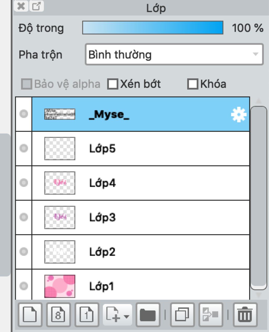Image resolution: width=269 pixels, height=332 pixels.
Task: Detach the Lớp panel with pop-out icon
Action: pyautogui.click(x=36, y=6)
